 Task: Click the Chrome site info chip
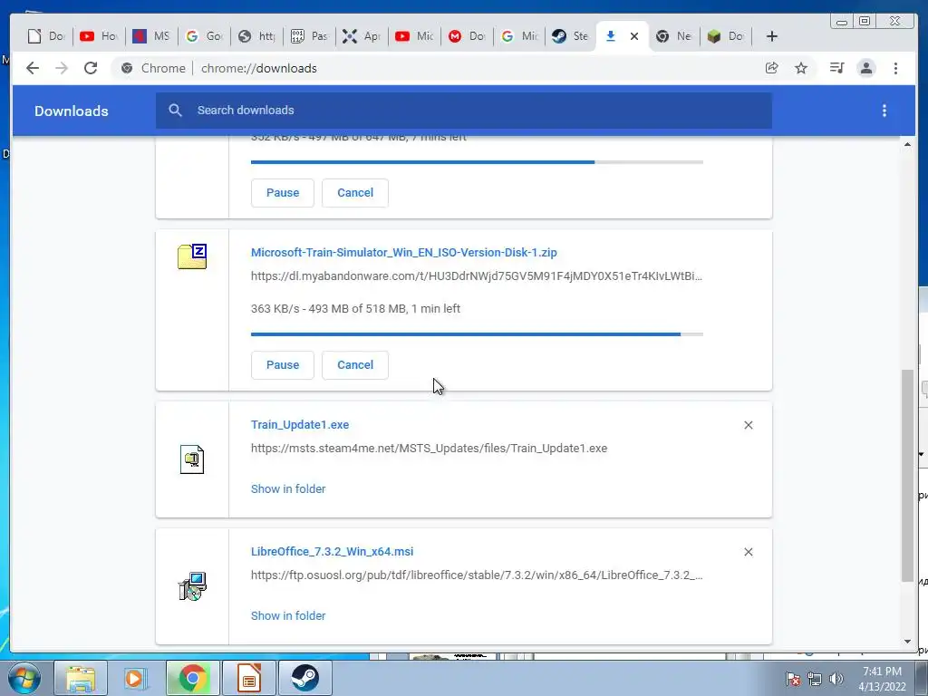point(154,68)
